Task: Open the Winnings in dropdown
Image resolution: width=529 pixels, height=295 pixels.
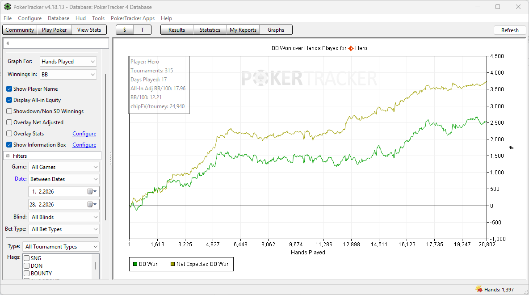Action: [x=68, y=74]
